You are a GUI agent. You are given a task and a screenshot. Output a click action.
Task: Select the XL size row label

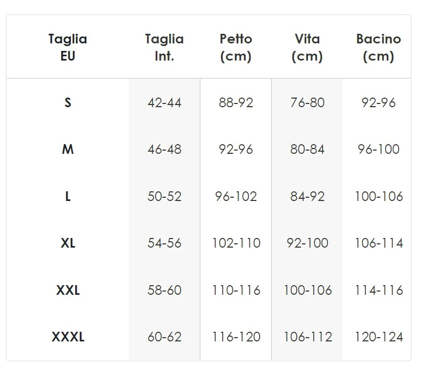click(x=68, y=243)
